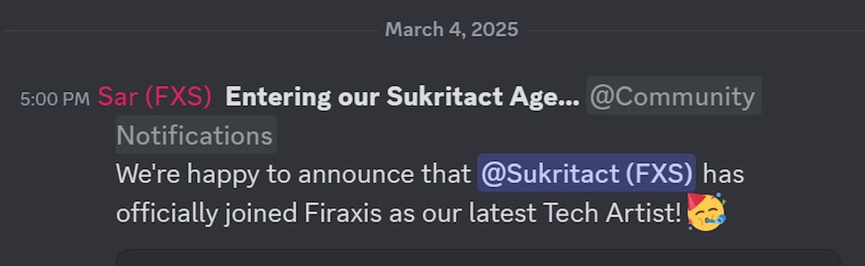Screen dimensions: 865x266
Task: Click the bold Entering our Sukritact Age heading
Action: 402,96
